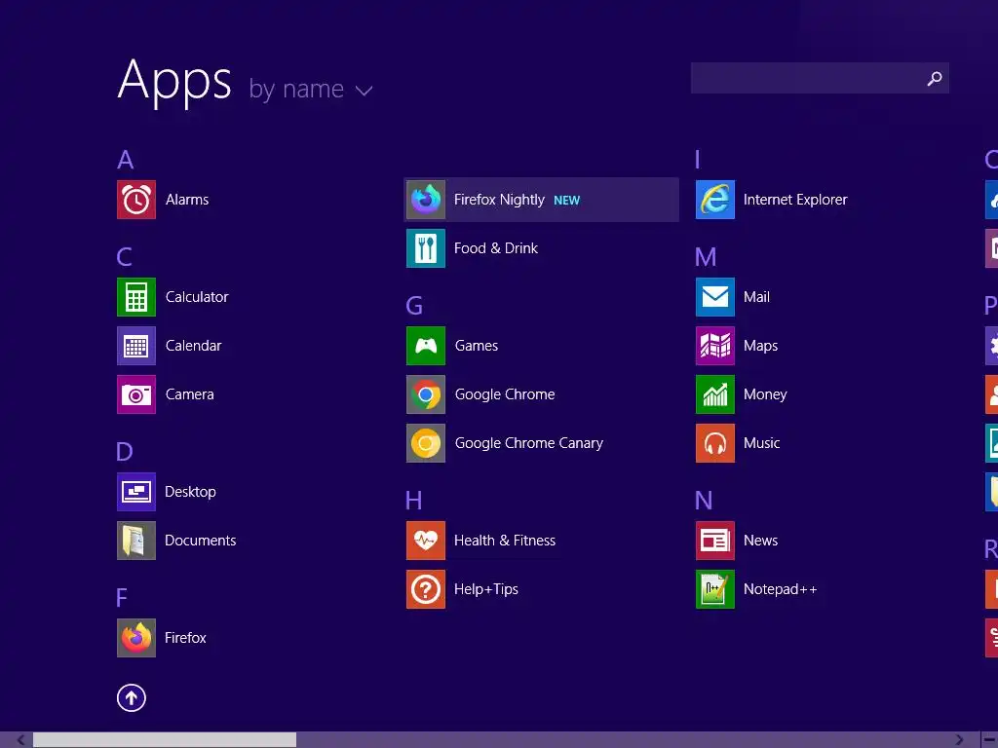Image resolution: width=998 pixels, height=748 pixels.
Task: Click the 'Help+Tips' label
Action: (486, 589)
